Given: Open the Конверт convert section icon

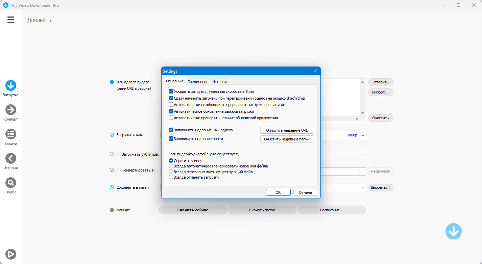Looking at the screenshot, I should (x=11, y=110).
